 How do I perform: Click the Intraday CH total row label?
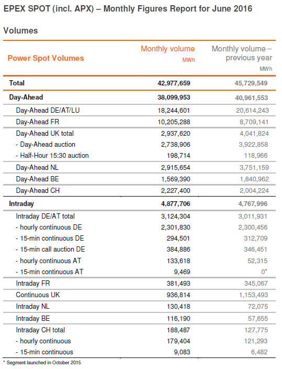[x=40, y=330]
